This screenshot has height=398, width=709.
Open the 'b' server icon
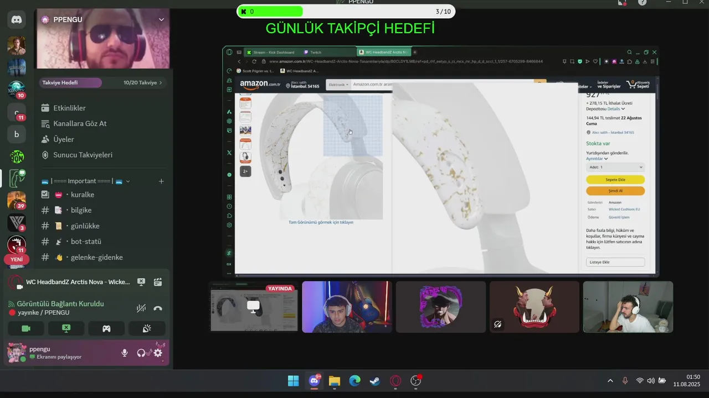tap(17, 134)
